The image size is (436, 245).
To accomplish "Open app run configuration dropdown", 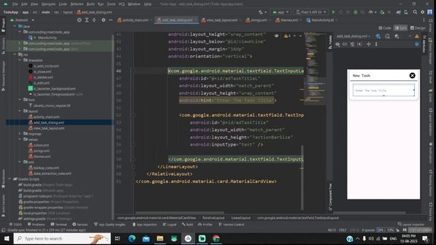I will point(281,12).
